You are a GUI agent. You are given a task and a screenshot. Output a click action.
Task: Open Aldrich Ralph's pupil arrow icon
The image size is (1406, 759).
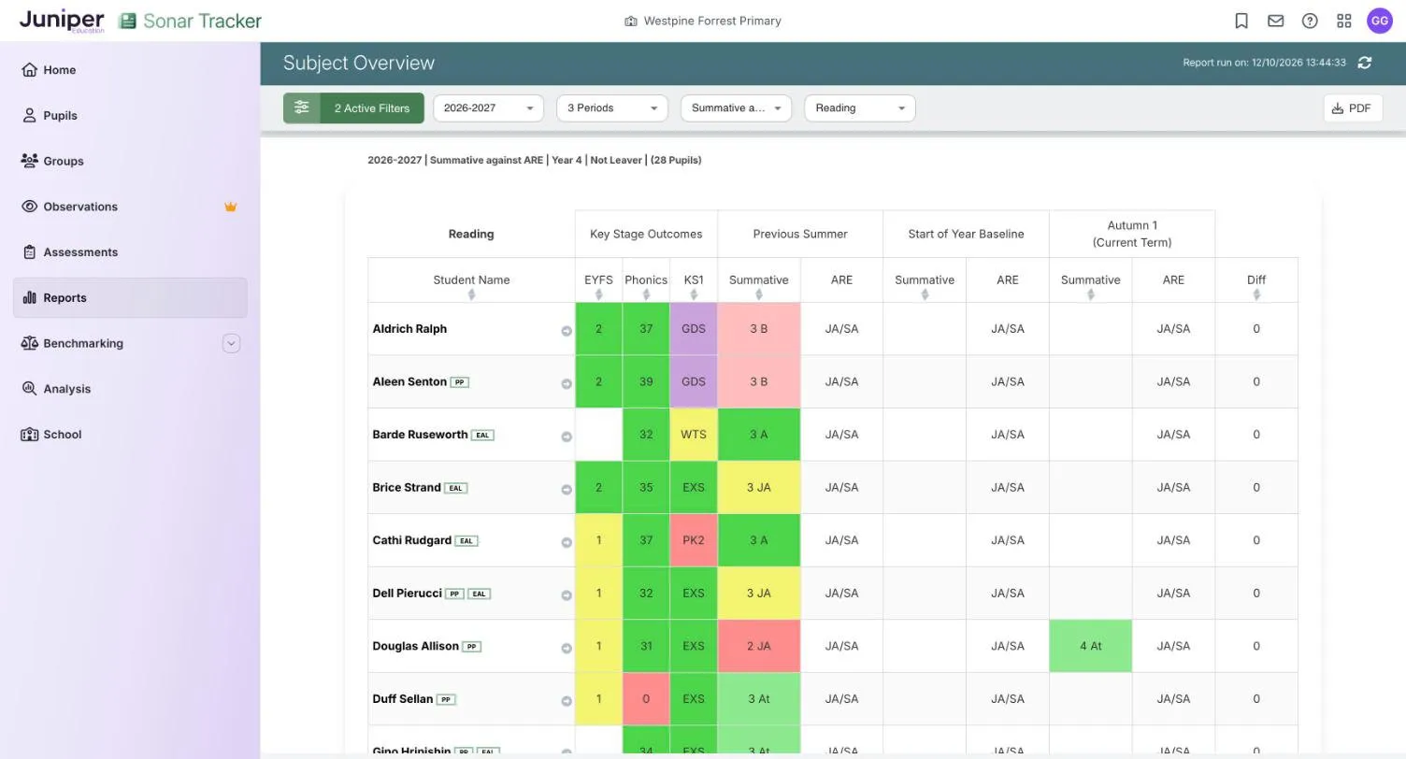click(x=567, y=331)
